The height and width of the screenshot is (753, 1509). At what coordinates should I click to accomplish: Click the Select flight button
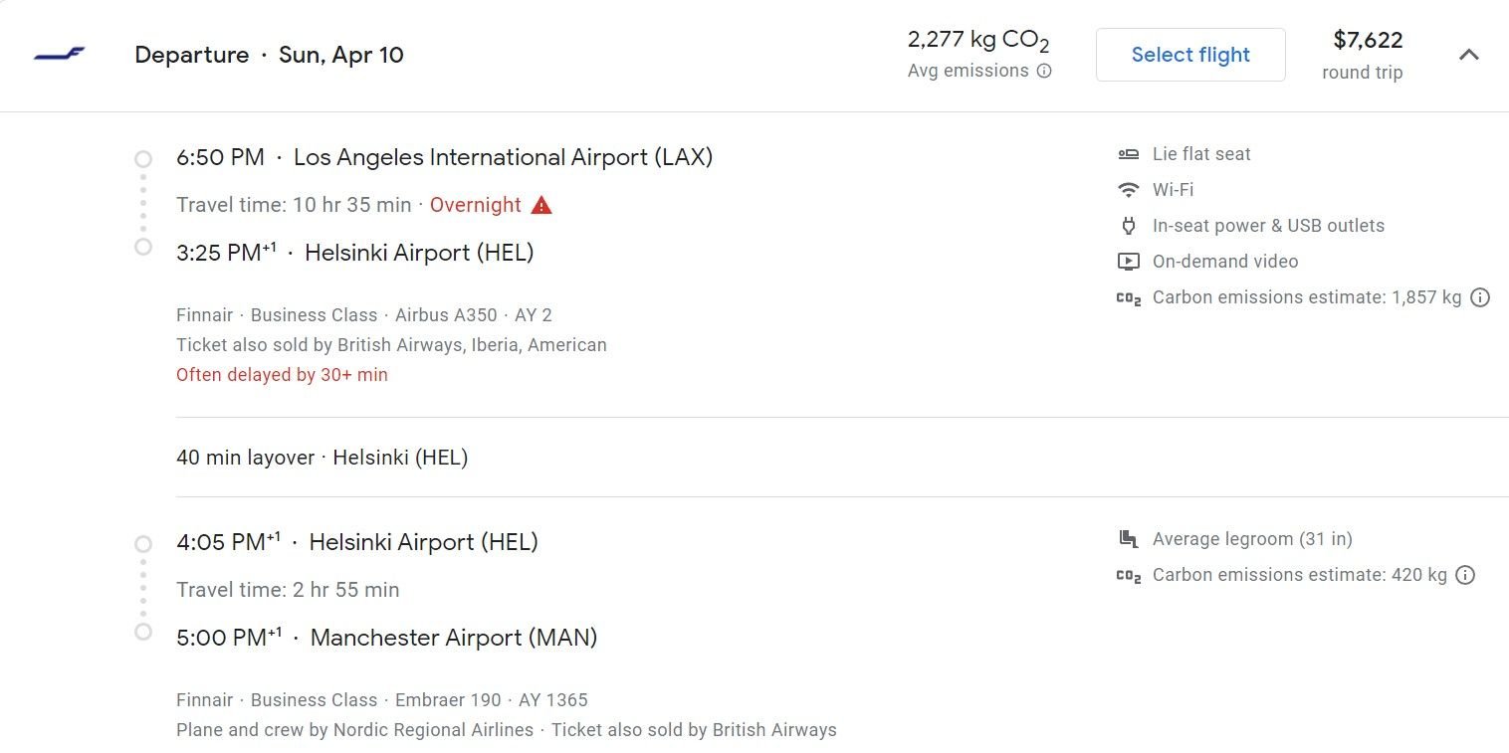1190,55
